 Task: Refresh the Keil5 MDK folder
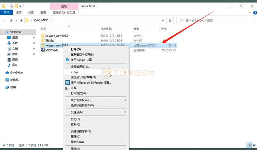(170, 21)
